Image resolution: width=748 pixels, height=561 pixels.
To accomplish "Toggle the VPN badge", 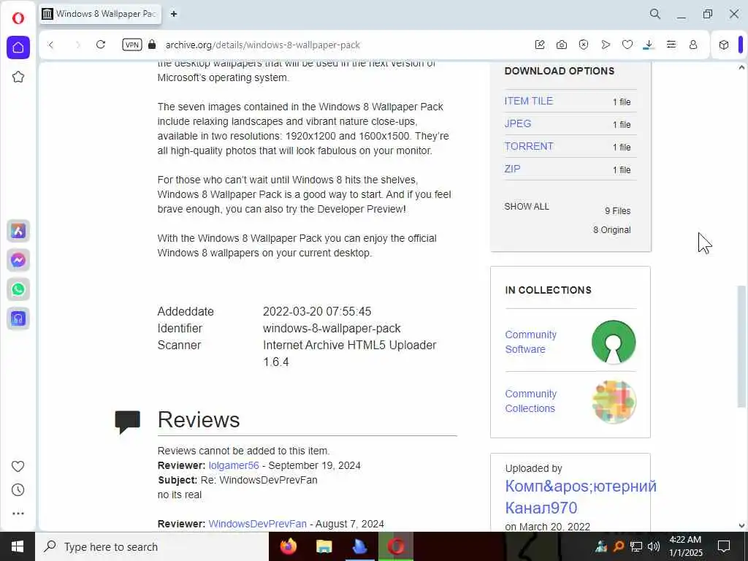I will pos(132,45).
